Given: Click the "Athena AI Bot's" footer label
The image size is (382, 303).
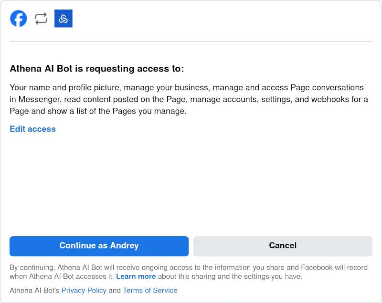Looking at the screenshot, I should click(34, 290).
